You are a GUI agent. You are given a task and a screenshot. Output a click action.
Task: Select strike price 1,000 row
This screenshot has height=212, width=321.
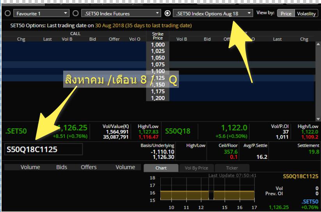[158, 45]
